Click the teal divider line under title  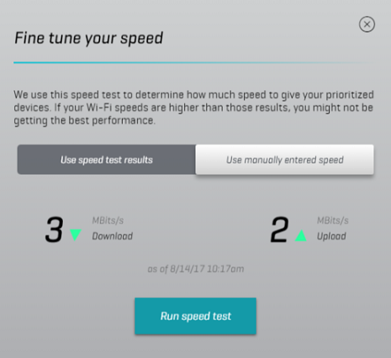click(193, 62)
